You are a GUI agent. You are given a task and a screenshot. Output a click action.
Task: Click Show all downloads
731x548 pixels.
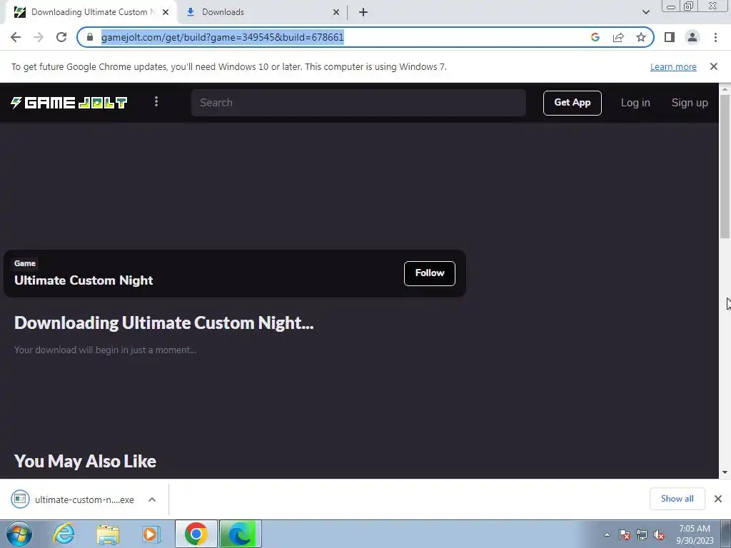coord(677,499)
